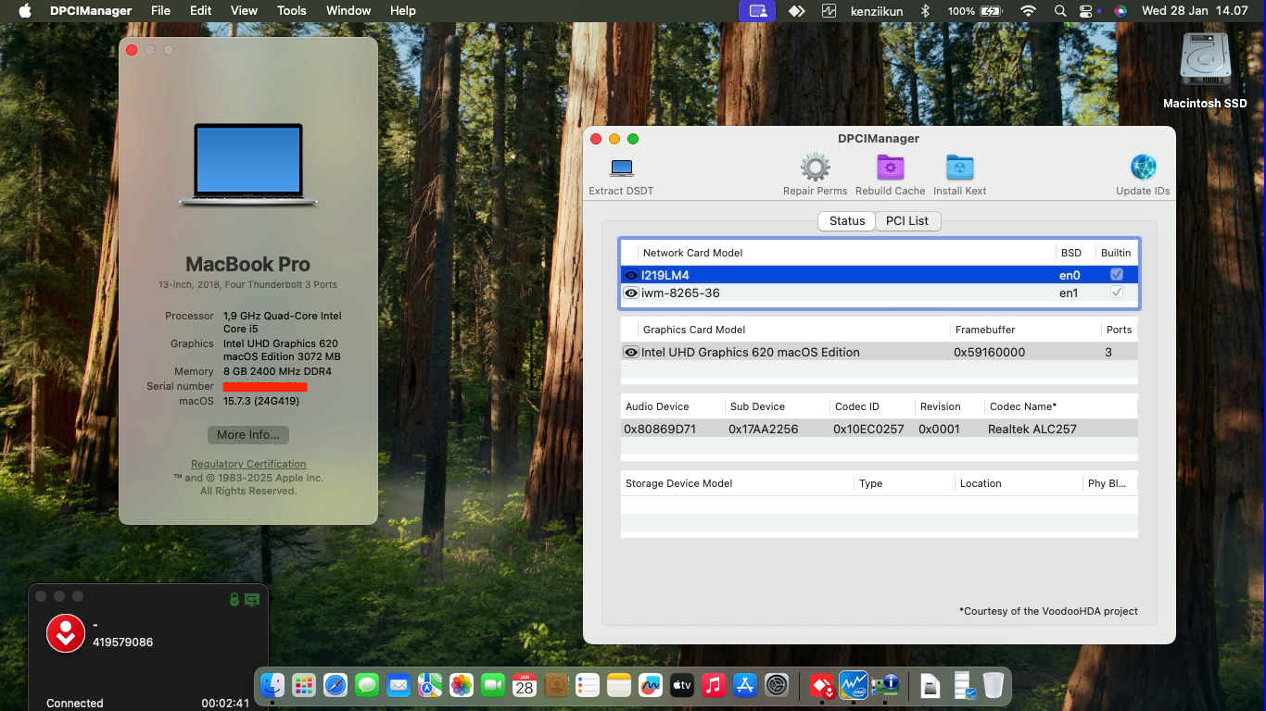Click the Framebuffer column header
Screen dimensions: 1266x711
click(x=985, y=330)
